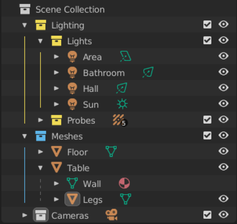Click the Bathroom spot light data icon
This screenshot has width=237, height=224.
(148, 72)
